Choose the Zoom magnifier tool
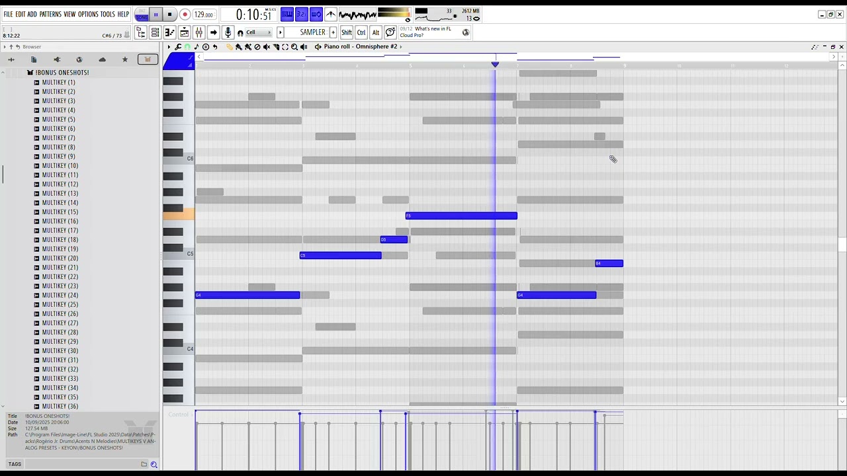Screen dimensions: 847x476 tap(294, 47)
